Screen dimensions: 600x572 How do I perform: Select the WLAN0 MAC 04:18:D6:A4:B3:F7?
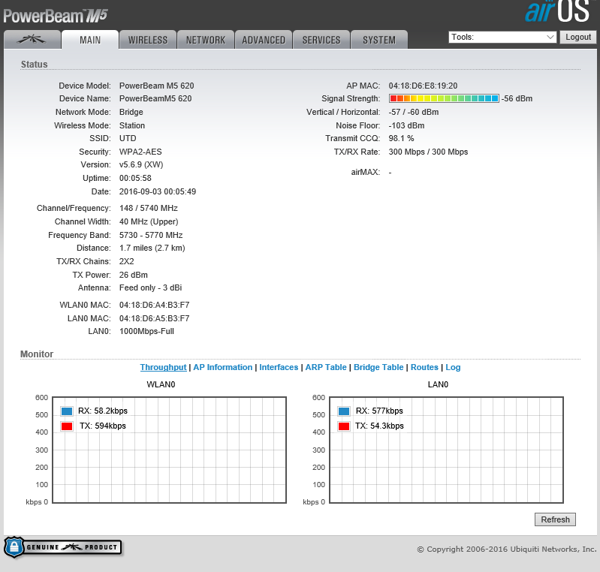coord(154,305)
